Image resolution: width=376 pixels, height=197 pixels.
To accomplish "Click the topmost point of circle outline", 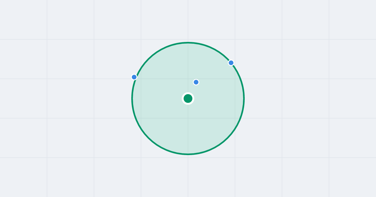I will pos(188,43).
